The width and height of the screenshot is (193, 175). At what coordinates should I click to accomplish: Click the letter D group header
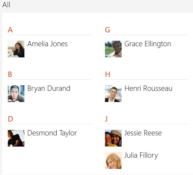[x=10, y=119]
